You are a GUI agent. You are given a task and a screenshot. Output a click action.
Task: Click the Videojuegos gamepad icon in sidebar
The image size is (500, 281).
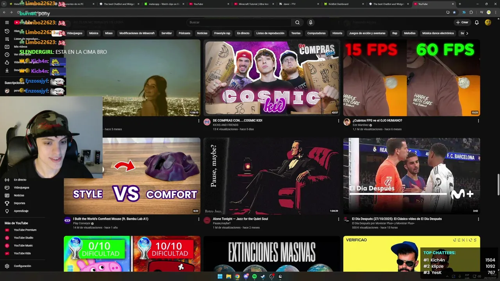(7, 188)
